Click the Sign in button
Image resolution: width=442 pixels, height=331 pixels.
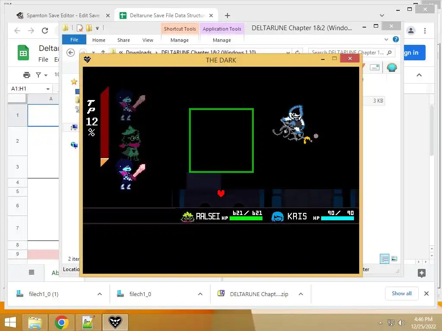(414, 53)
